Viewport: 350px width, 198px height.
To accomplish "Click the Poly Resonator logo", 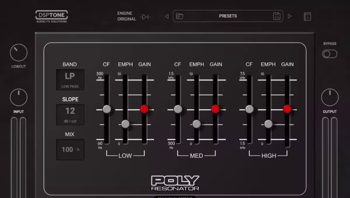I will click(175, 183).
